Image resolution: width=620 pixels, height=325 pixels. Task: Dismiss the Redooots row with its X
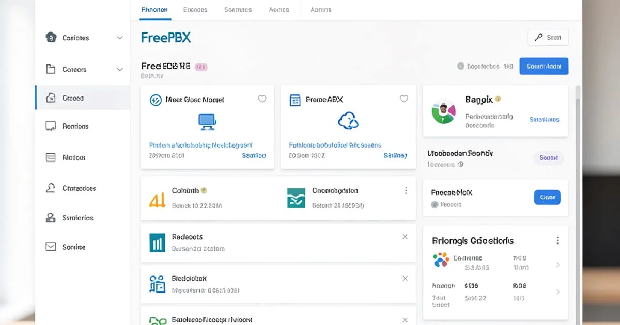405,237
